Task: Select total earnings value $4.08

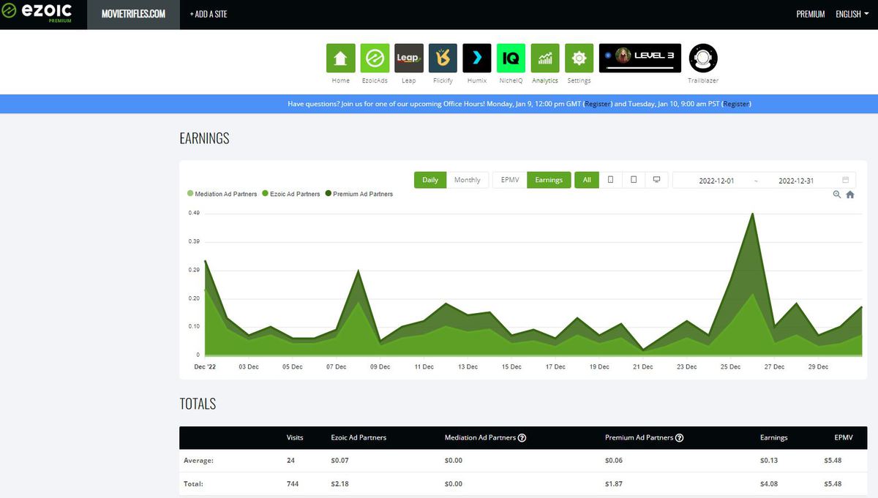Action: tap(769, 484)
